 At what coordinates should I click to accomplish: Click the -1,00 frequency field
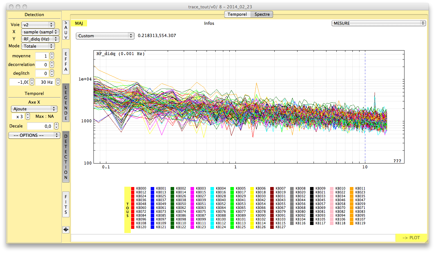pyautogui.click(x=19, y=82)
